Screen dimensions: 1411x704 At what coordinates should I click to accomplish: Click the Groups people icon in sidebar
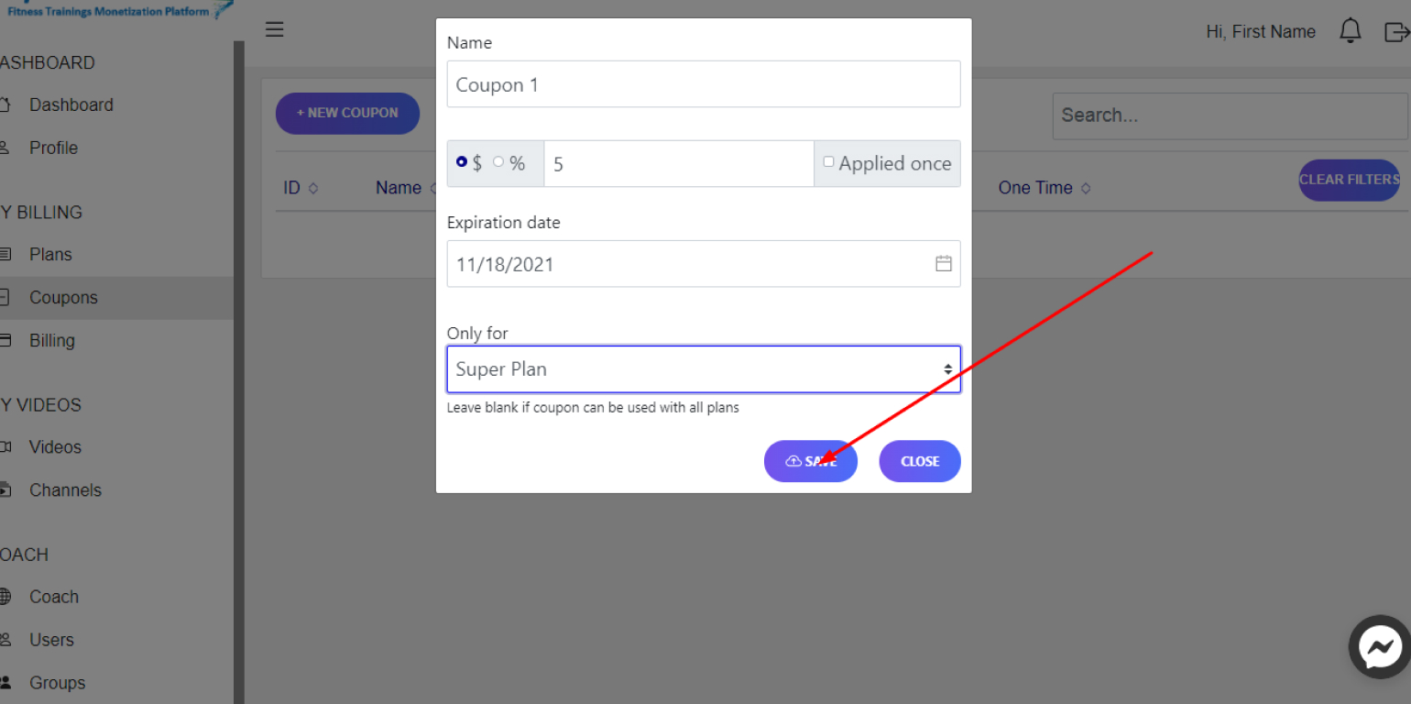coord(5,683)
